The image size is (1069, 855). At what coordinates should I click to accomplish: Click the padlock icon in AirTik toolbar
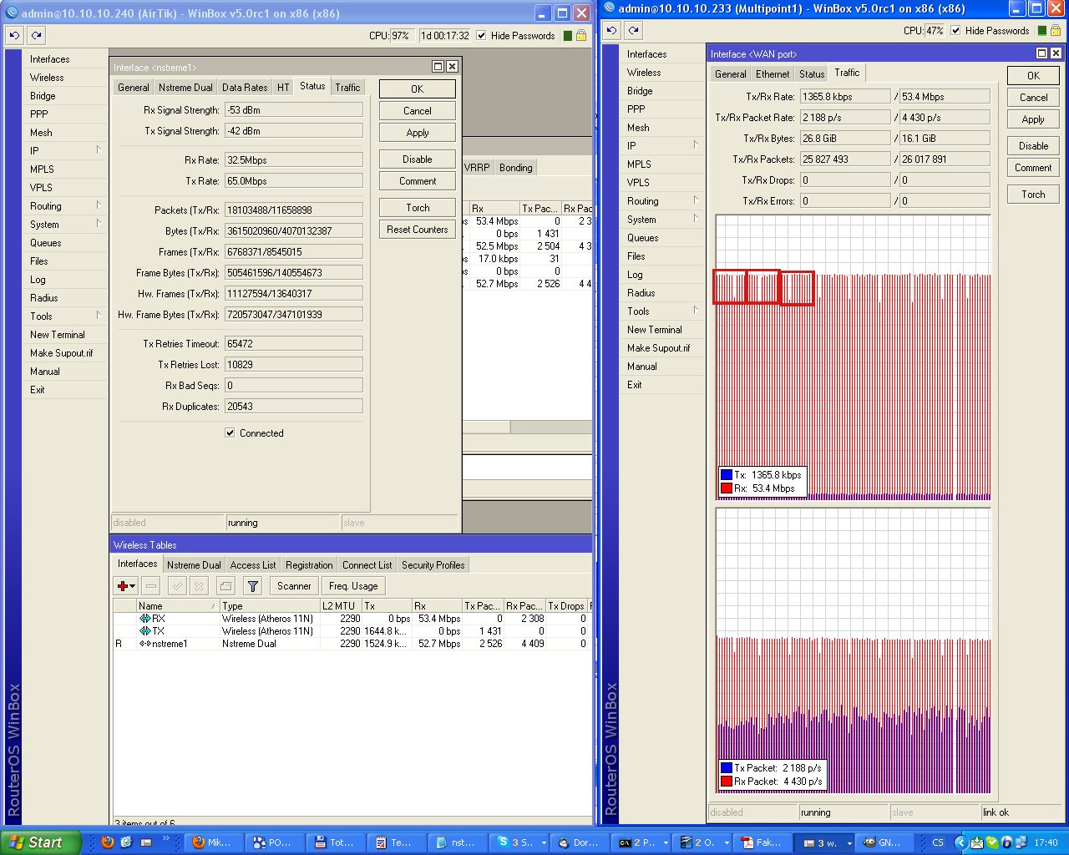coord(581,35)
